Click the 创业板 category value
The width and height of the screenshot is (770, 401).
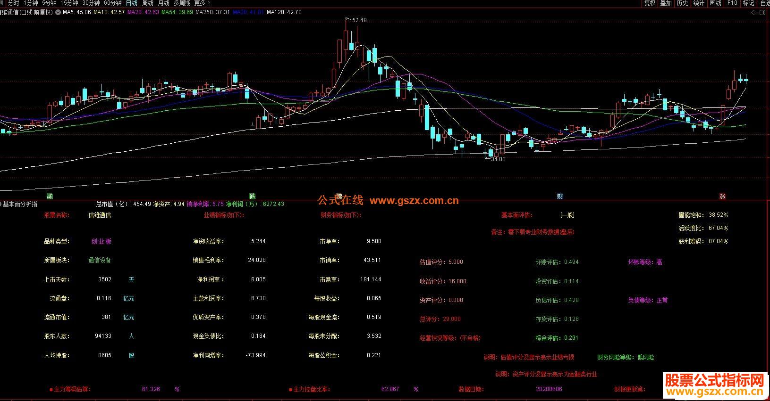pyautogui.click(x=101, y=241)
